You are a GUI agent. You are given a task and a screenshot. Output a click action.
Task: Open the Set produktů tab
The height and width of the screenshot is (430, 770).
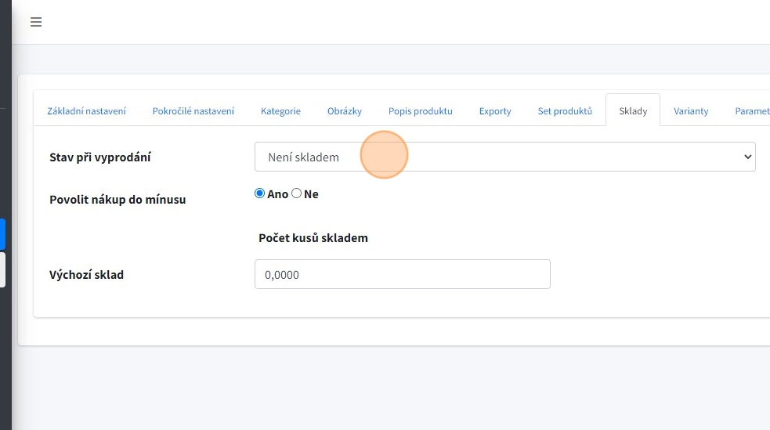565,111
